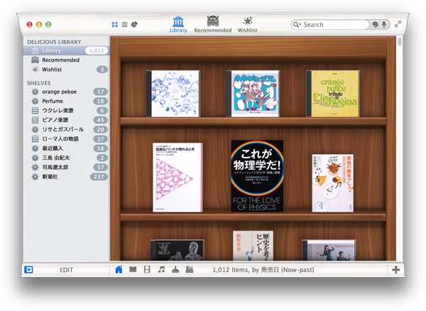Click the EDIT button
The image size is (426, 311).
point(66,271)
